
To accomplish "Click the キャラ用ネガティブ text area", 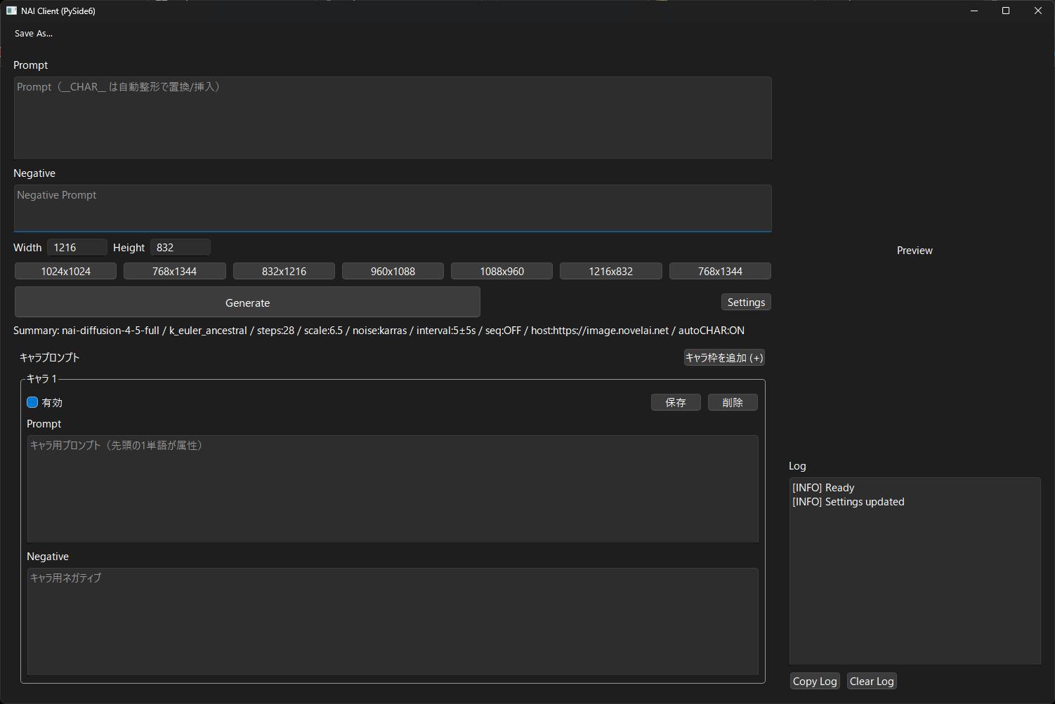I will [x=392, y=621].
